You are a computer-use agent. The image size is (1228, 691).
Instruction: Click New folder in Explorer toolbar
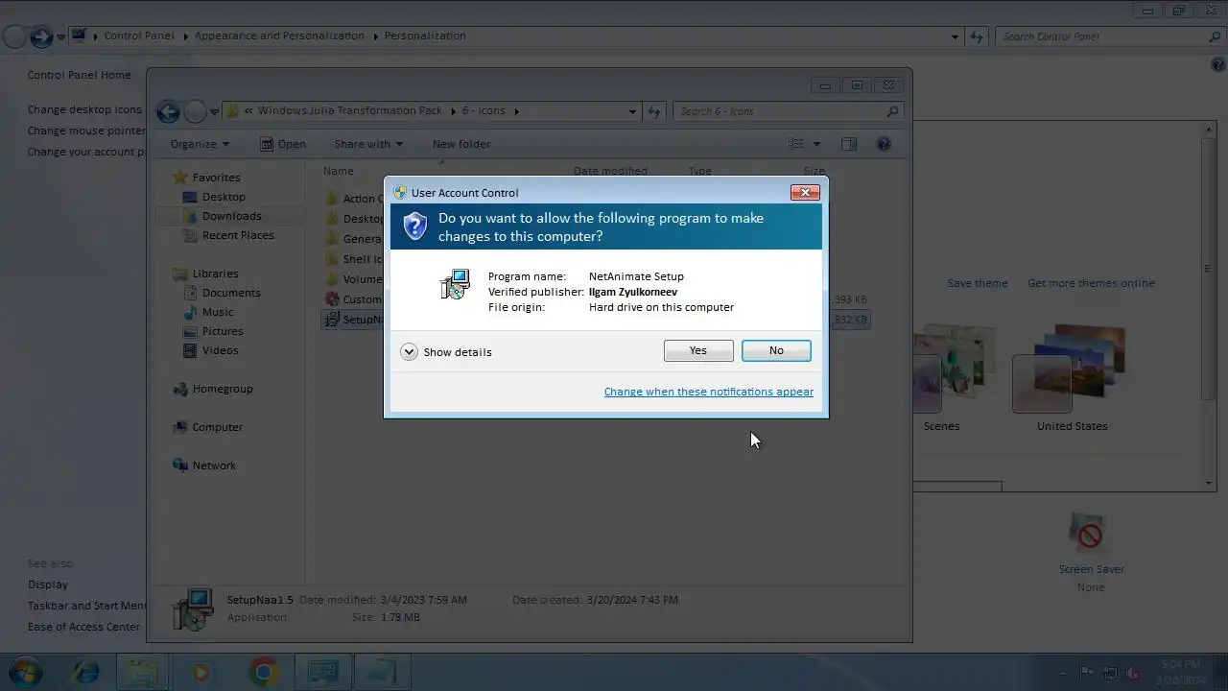tap(461, 144)
